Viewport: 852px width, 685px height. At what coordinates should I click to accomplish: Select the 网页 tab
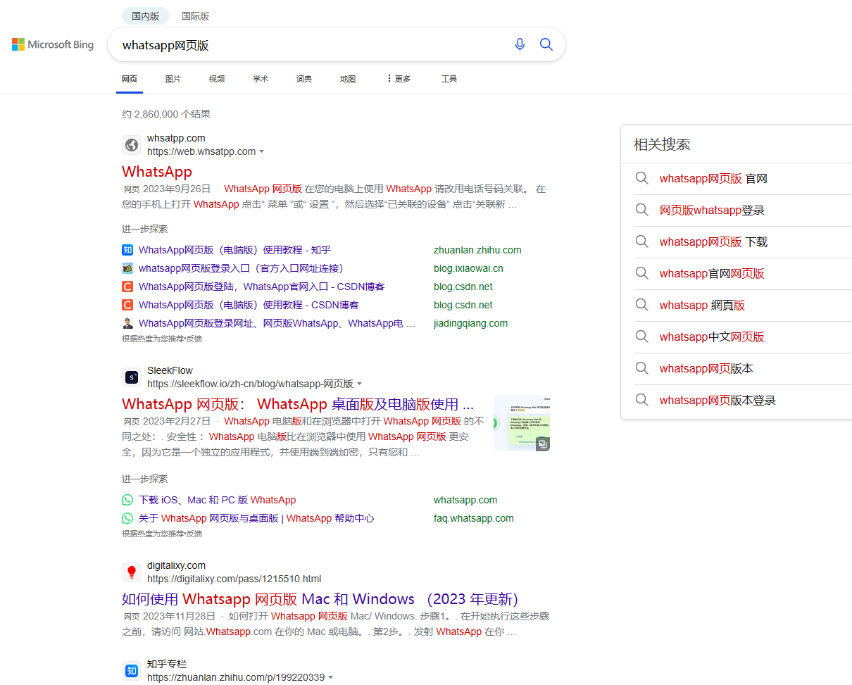tap(130, 79)
